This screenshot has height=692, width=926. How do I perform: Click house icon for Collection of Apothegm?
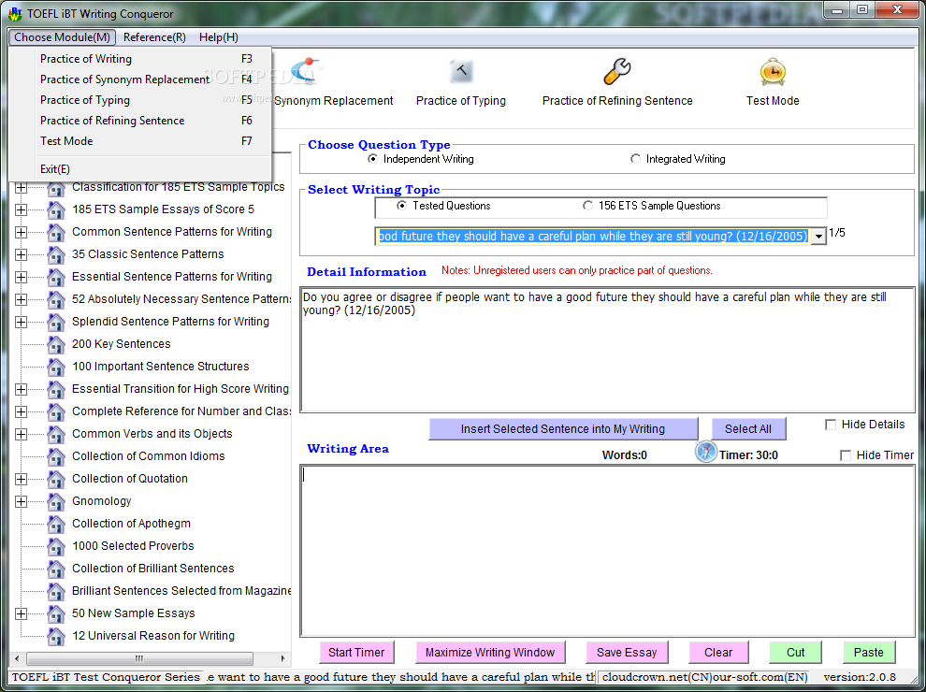tap(55, 524)
